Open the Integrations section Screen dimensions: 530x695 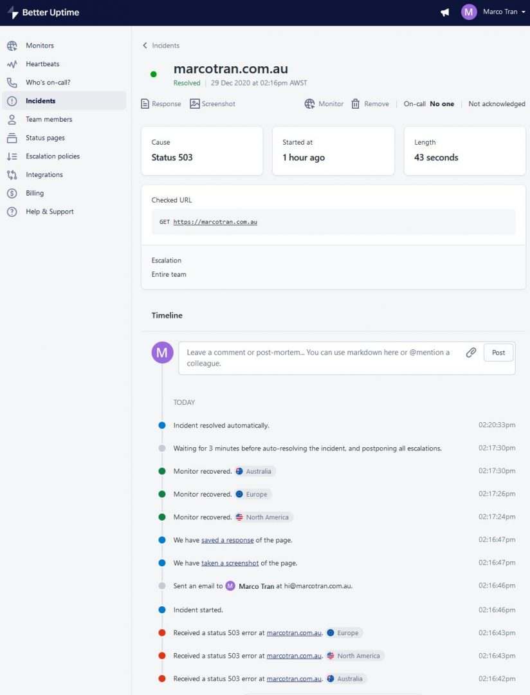point(44,174)
